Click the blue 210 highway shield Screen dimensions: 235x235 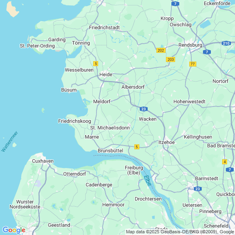[226, 43]
